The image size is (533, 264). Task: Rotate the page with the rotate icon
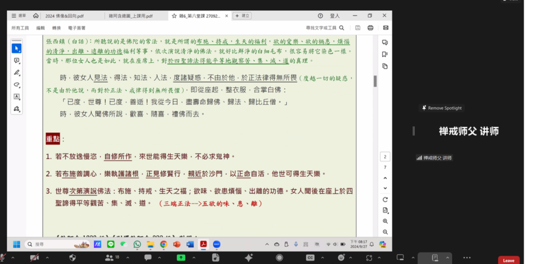click(385, 199)
